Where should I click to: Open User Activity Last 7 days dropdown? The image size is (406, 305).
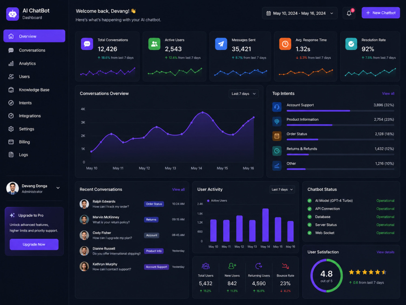[x=282, y=190]
